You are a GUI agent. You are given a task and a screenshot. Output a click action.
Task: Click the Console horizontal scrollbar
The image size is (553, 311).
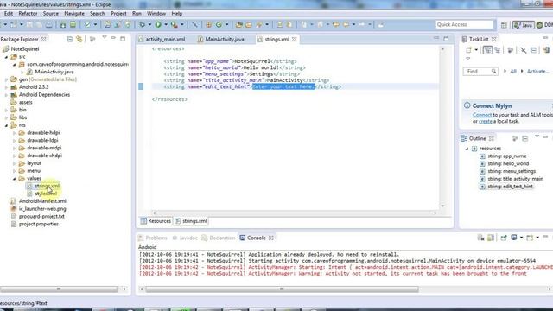click(x=283, y=289)
